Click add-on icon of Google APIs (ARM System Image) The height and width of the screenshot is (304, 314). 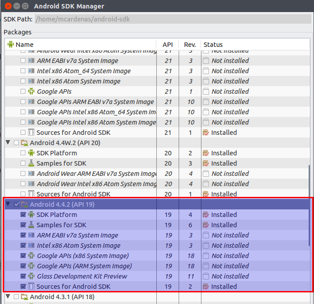[x=31, y=266]
